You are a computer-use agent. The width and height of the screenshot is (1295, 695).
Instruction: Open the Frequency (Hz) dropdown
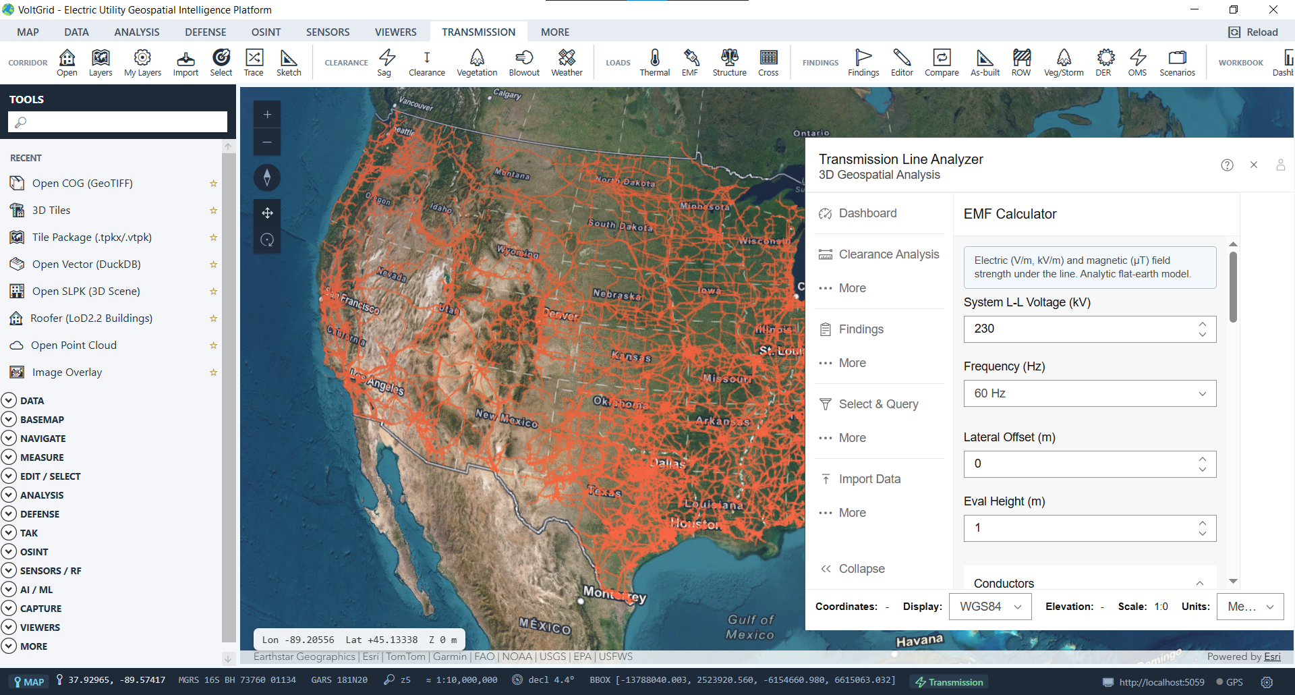[x=1089, y=393]
